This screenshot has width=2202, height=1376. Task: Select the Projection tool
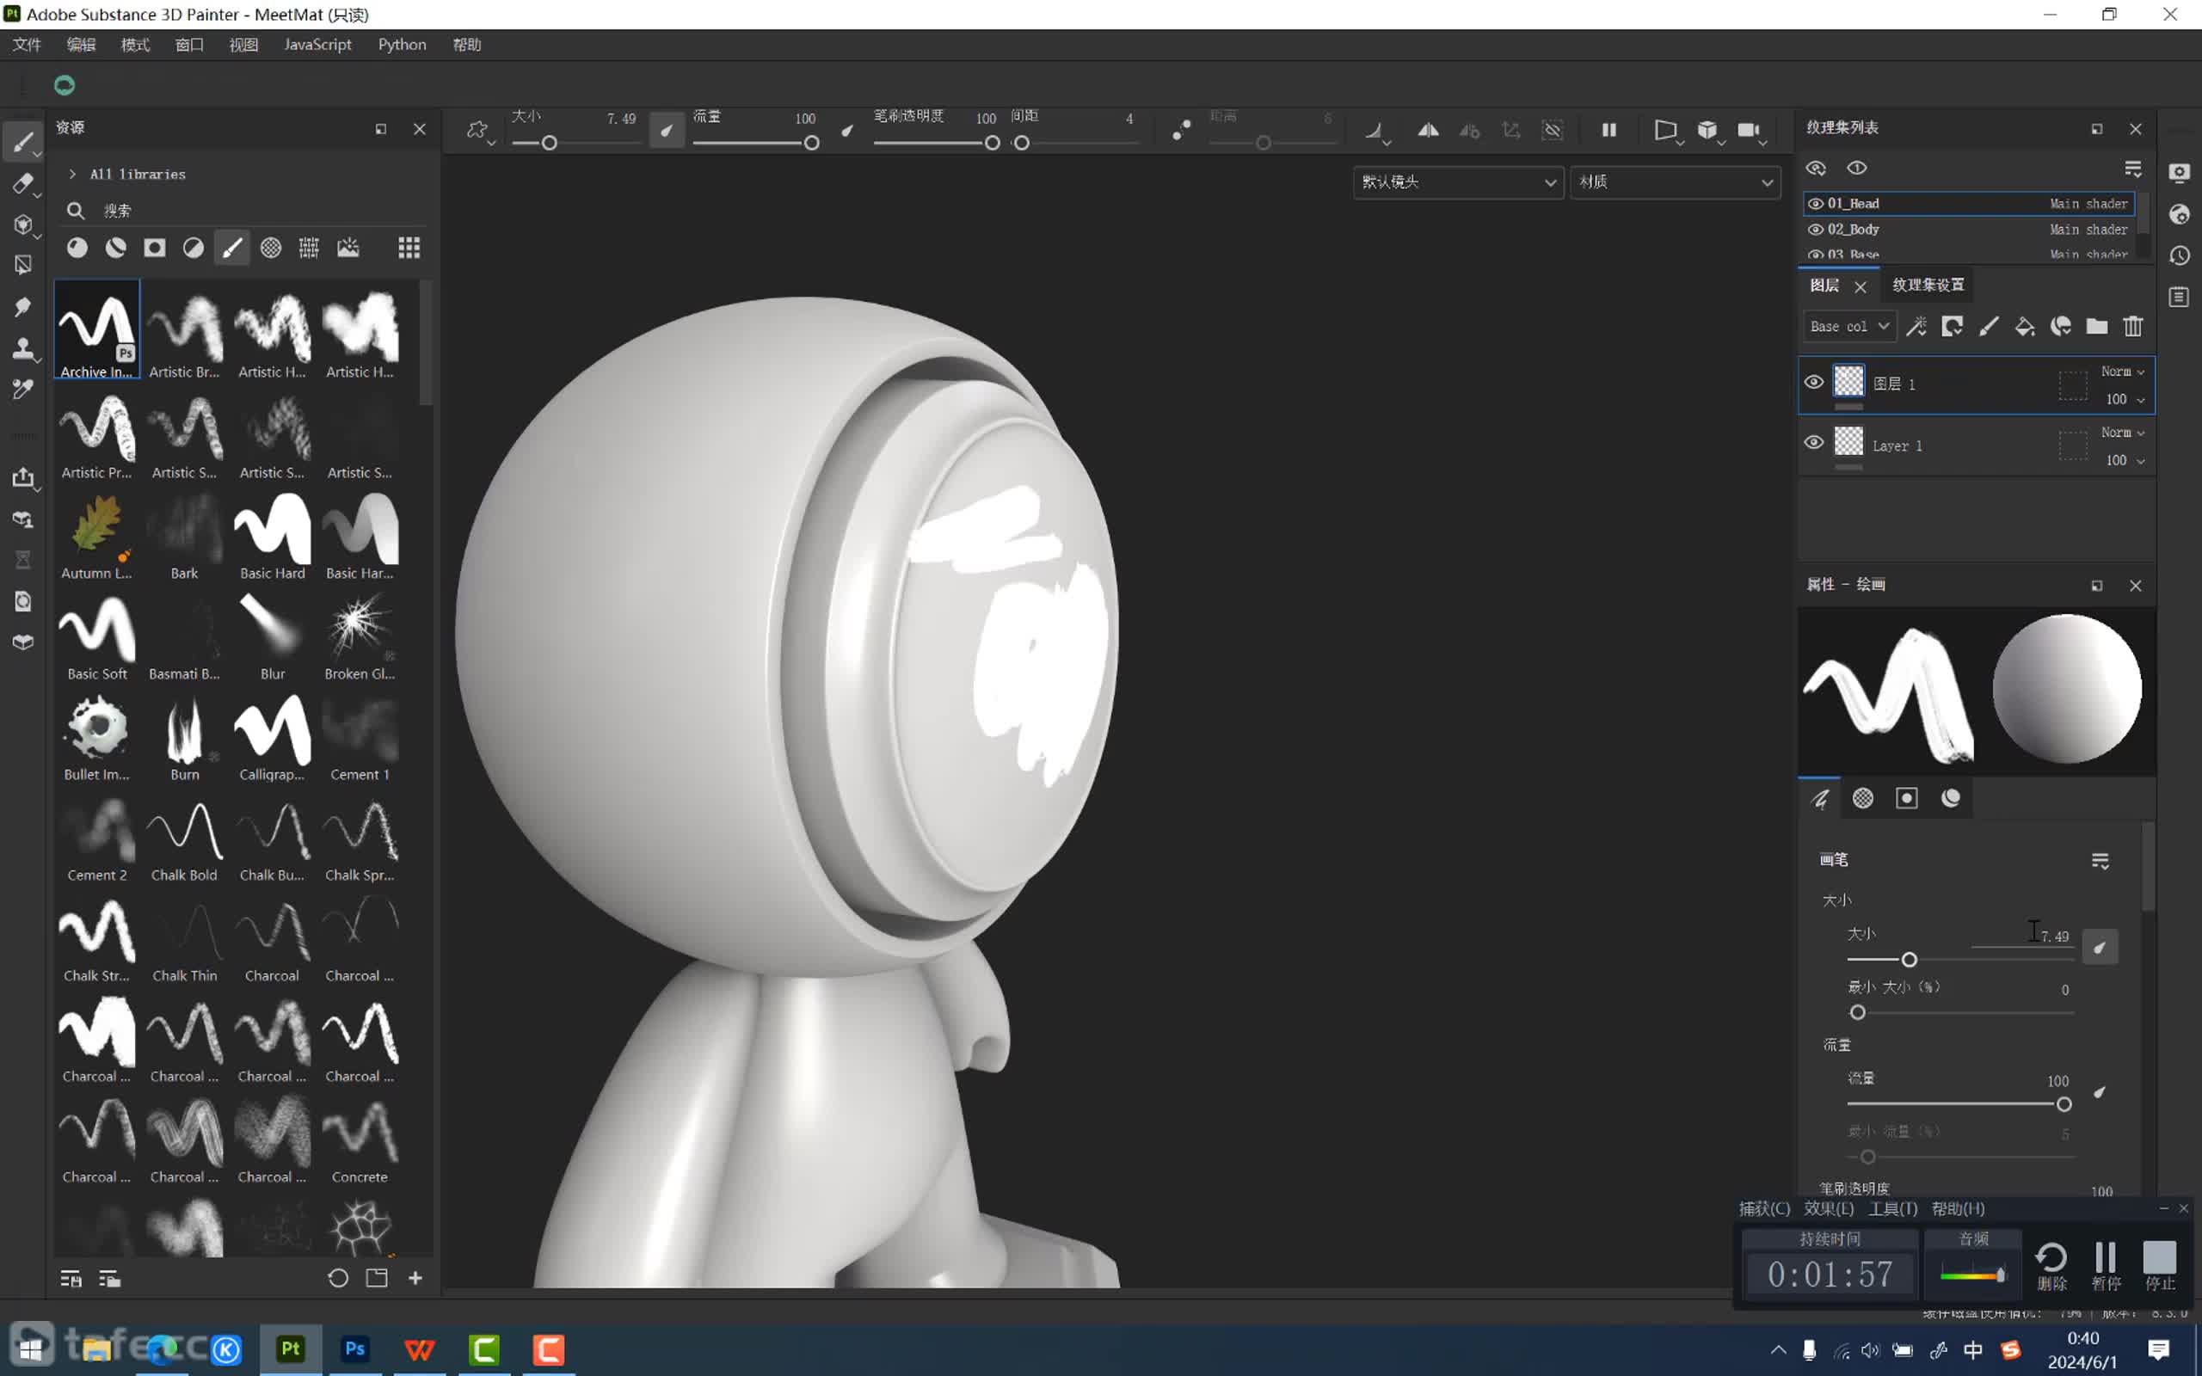pyautogui.click(x=22, y=224)
